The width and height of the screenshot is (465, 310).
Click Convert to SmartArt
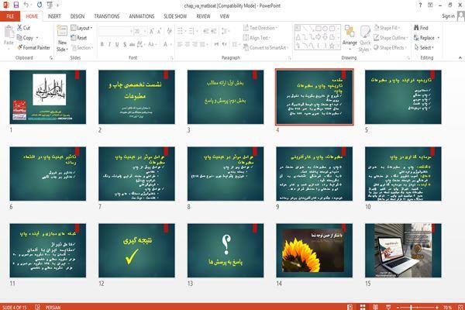(x=265, y=47)
